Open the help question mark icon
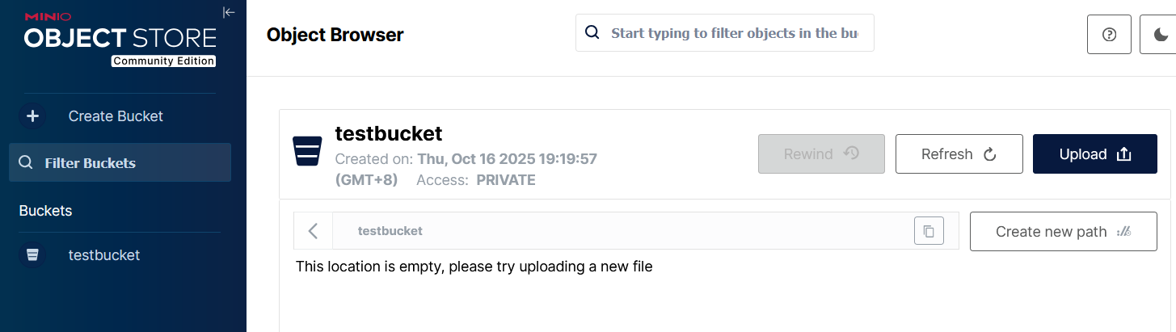Viewport: 1176px width, 332px height. pyautogui.click(x=1109, y=35)
